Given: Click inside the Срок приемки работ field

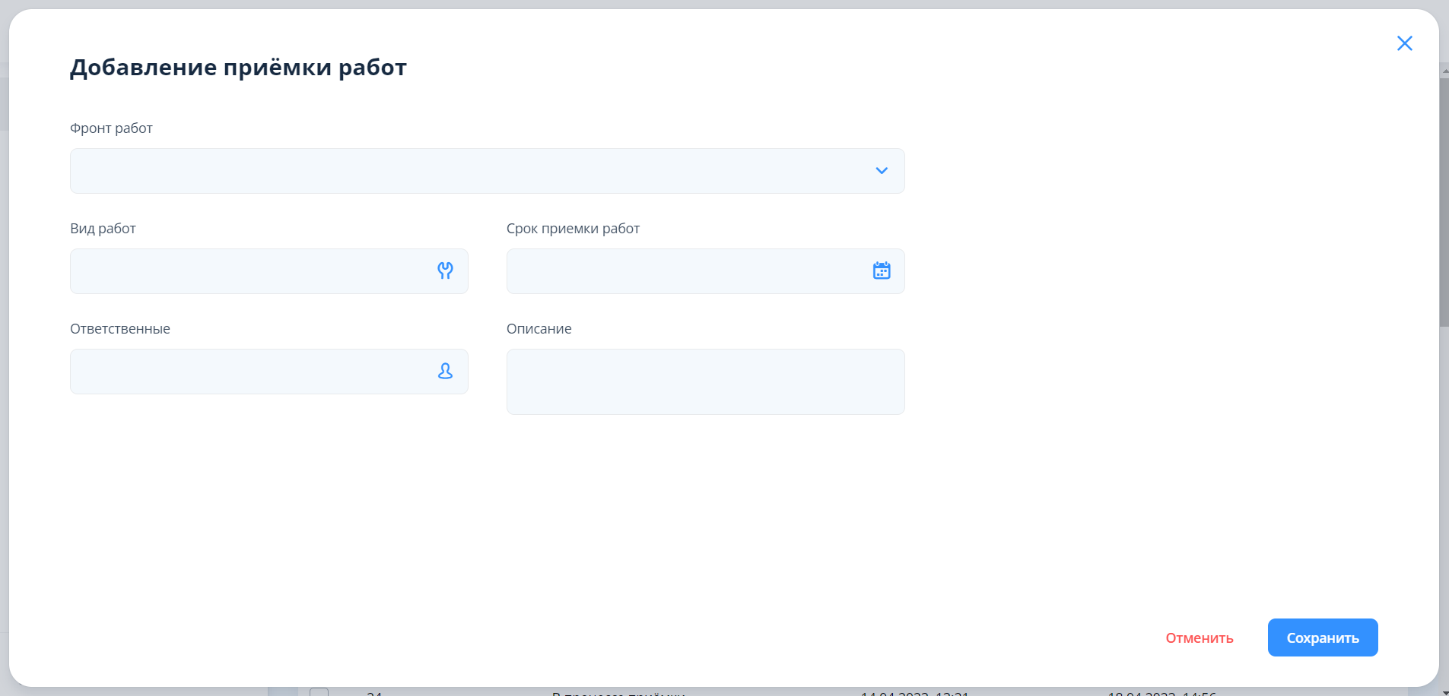Looking at the screenshot, I should pos(685,271).
